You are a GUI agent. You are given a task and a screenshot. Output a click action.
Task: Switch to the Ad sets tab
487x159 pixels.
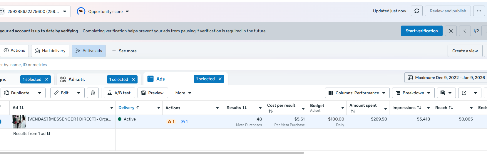click(x=76, y=79)
